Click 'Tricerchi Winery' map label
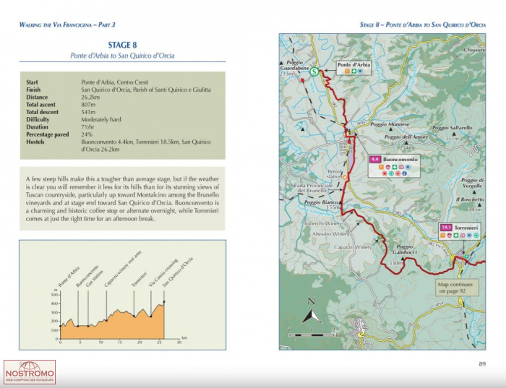 (x=323, y=223)
